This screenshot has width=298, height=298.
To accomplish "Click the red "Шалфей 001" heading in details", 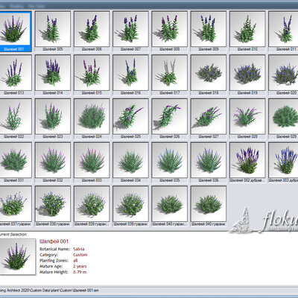I will click(x=54, y=241).
